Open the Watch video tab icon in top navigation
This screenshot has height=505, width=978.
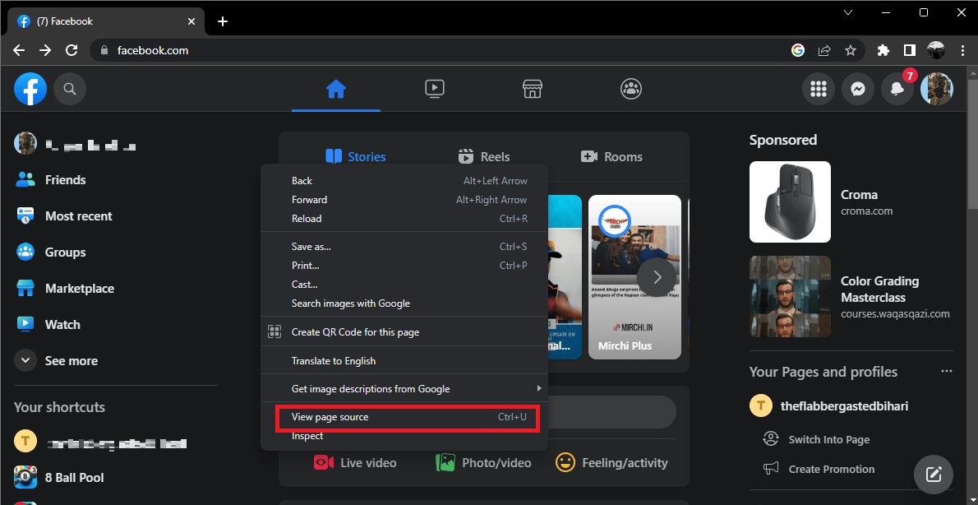434,90
